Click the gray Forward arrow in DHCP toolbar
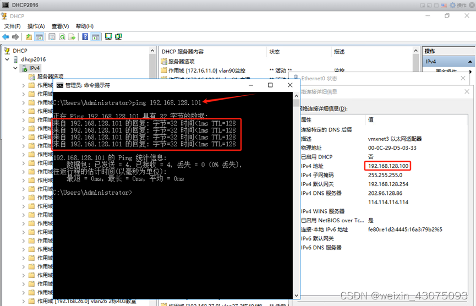 tap(15, 37)
